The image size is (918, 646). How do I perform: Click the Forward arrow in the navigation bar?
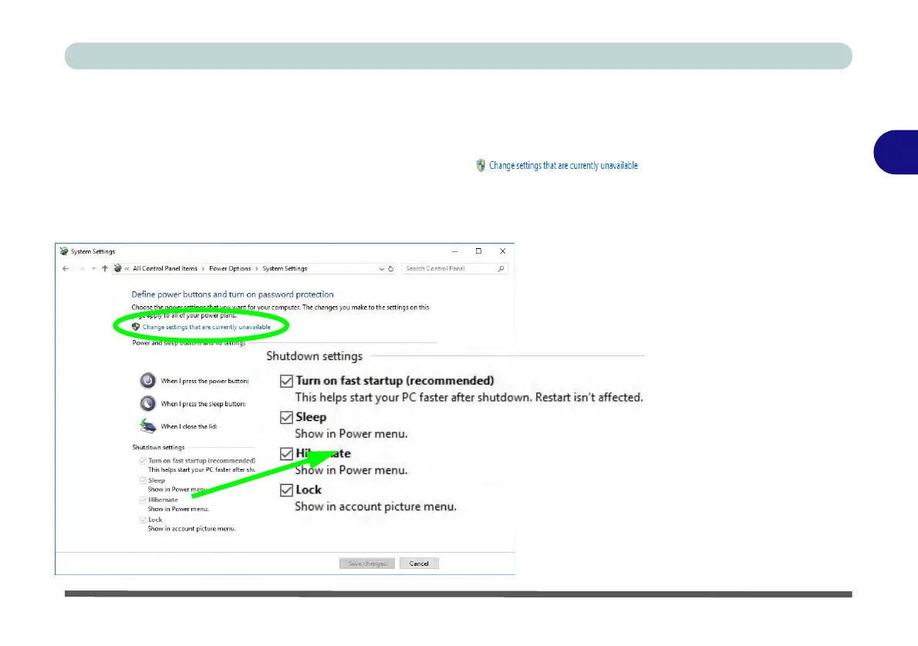[x=80, y=269]
